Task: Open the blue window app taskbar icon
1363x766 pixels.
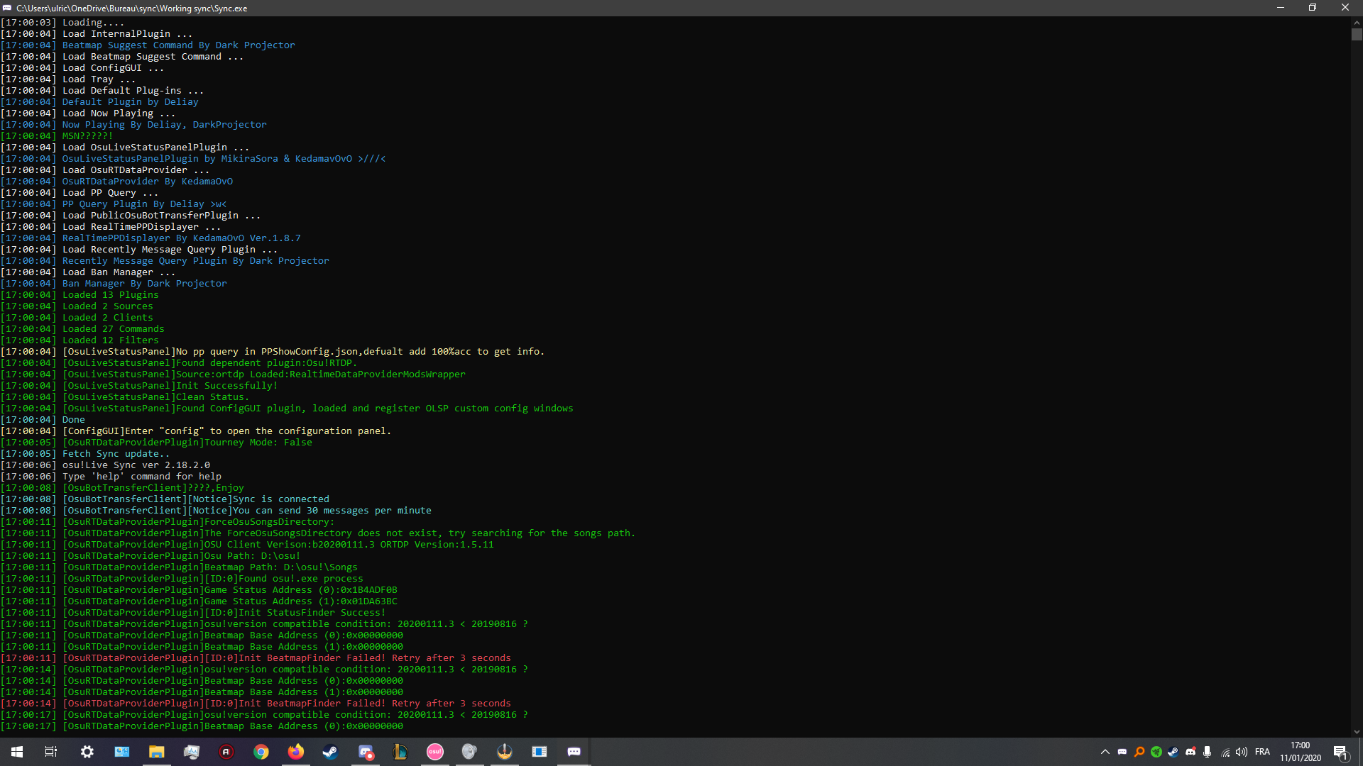Action: [x=540, y=752]
